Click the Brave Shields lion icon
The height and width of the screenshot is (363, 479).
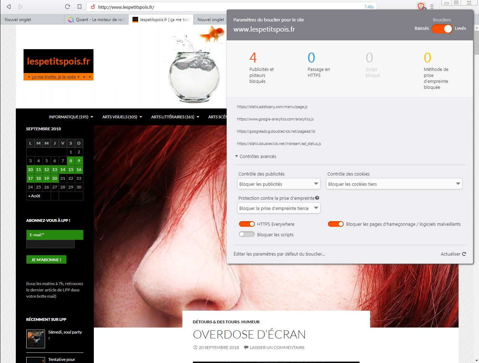click(x=421, y=6)
